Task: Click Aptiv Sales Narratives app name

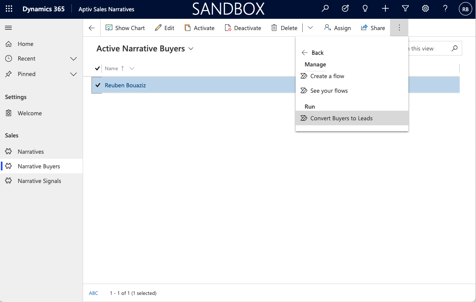Action: click(106, 10)
